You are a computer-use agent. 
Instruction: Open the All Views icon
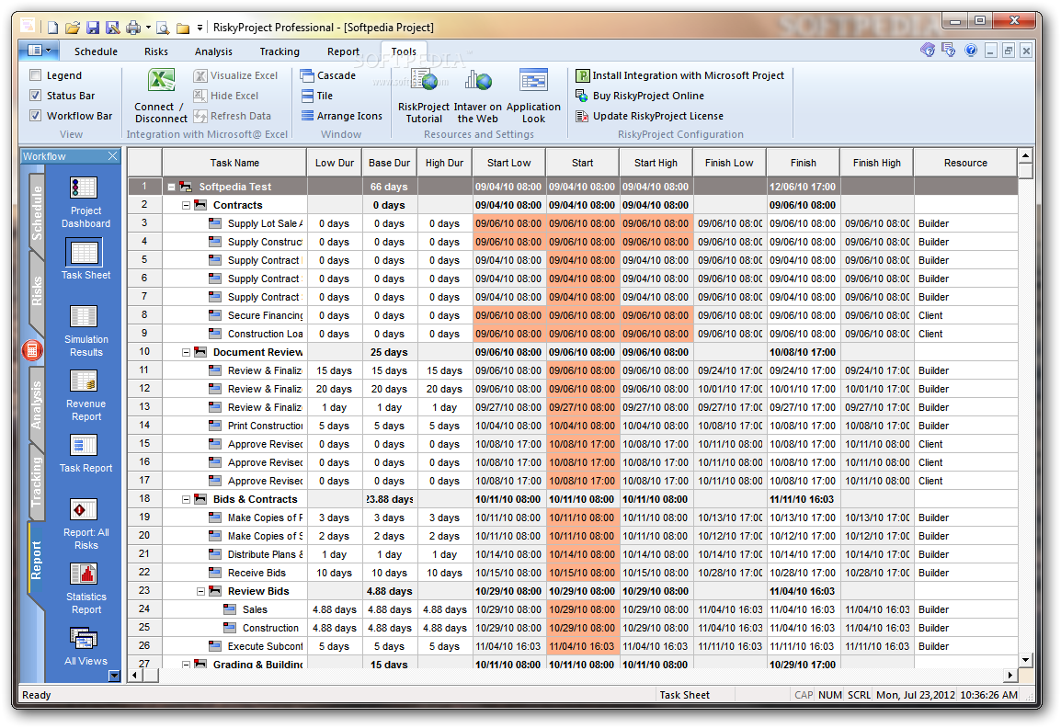point(85,638)
